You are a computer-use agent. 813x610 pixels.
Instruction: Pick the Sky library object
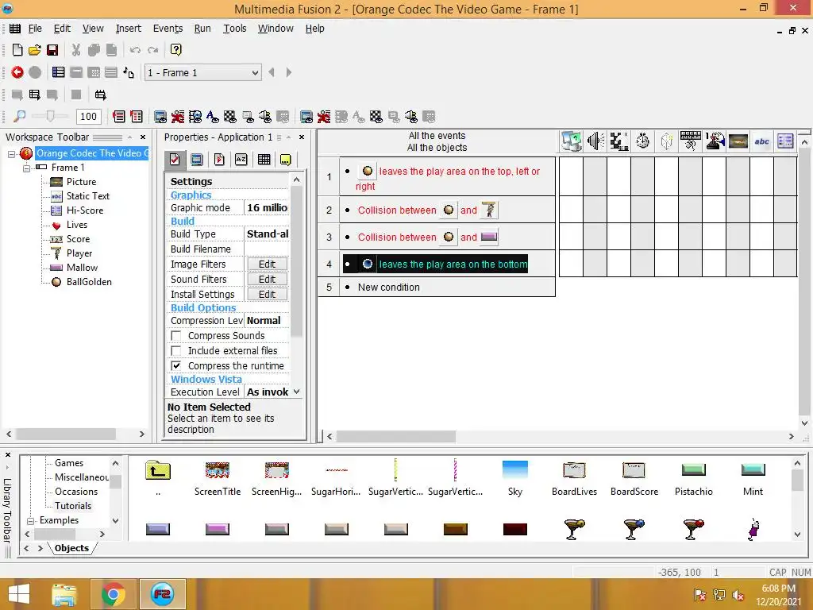pyautogui.click(x=514, y=478)
